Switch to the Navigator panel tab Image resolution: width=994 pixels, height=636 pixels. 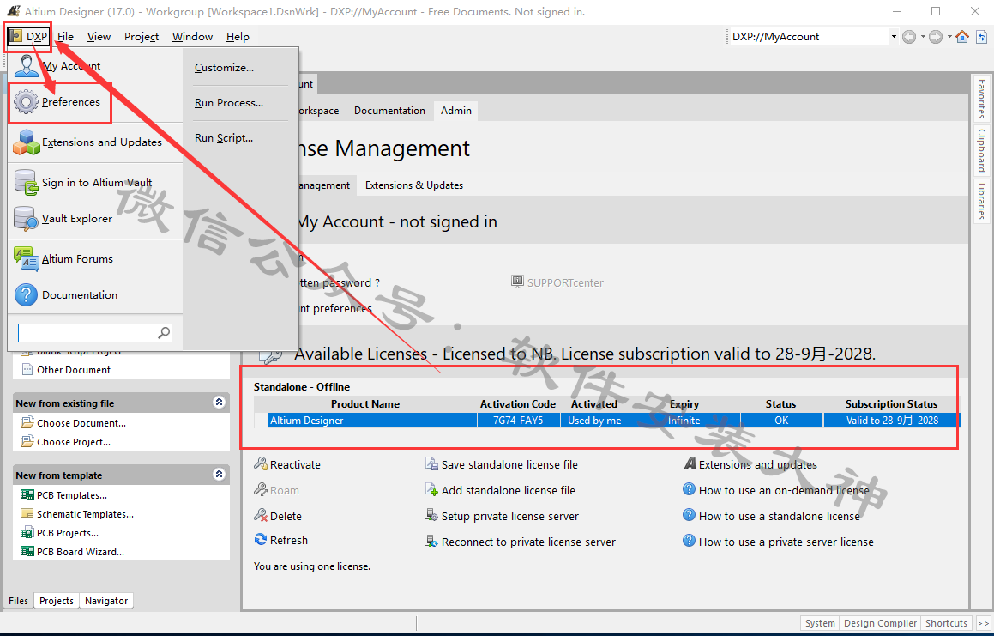(106, 601)
